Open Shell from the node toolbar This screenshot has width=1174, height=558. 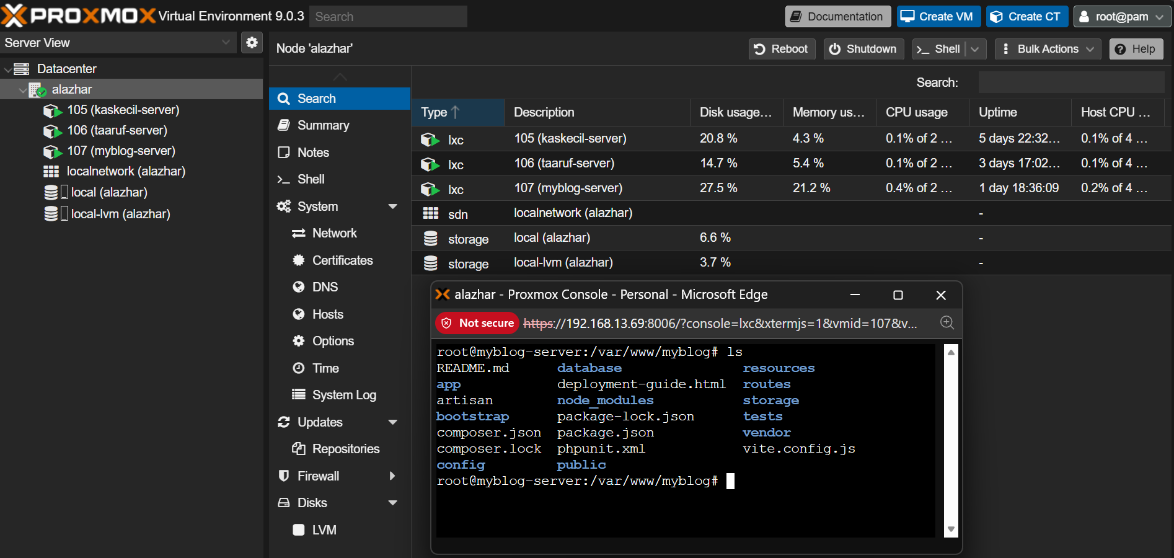pyautogui.click(x=938, y=49)
